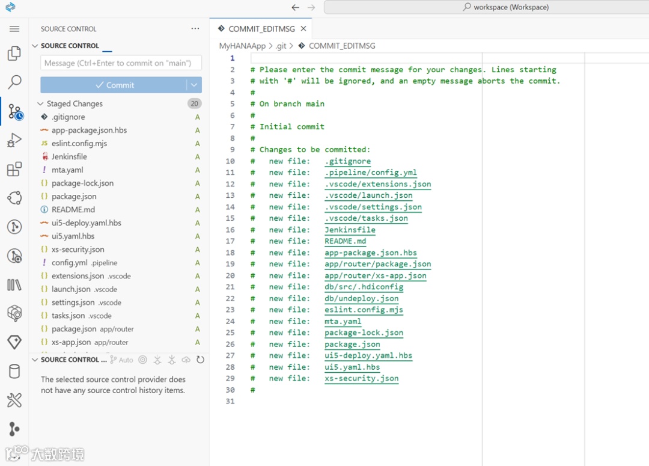Open the diamond gem icon in sidebar
Screen dimensions: 649x466
[x=14, y=342]
